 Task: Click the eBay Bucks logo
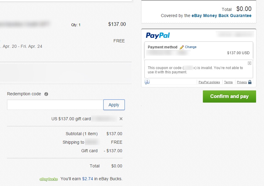click(x=49, y=179)
